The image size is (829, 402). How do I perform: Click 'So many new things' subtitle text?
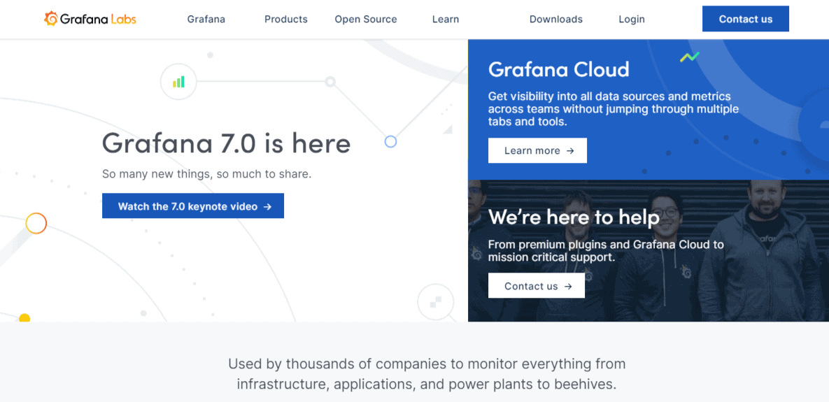click(x=206, y=174)
